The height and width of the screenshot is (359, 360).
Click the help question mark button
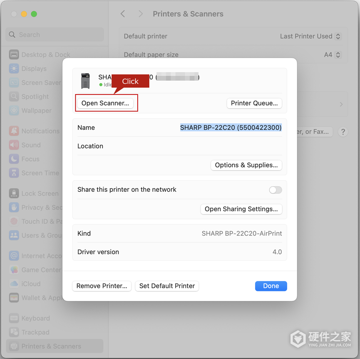pyautogui.click(x=343, y=132)
